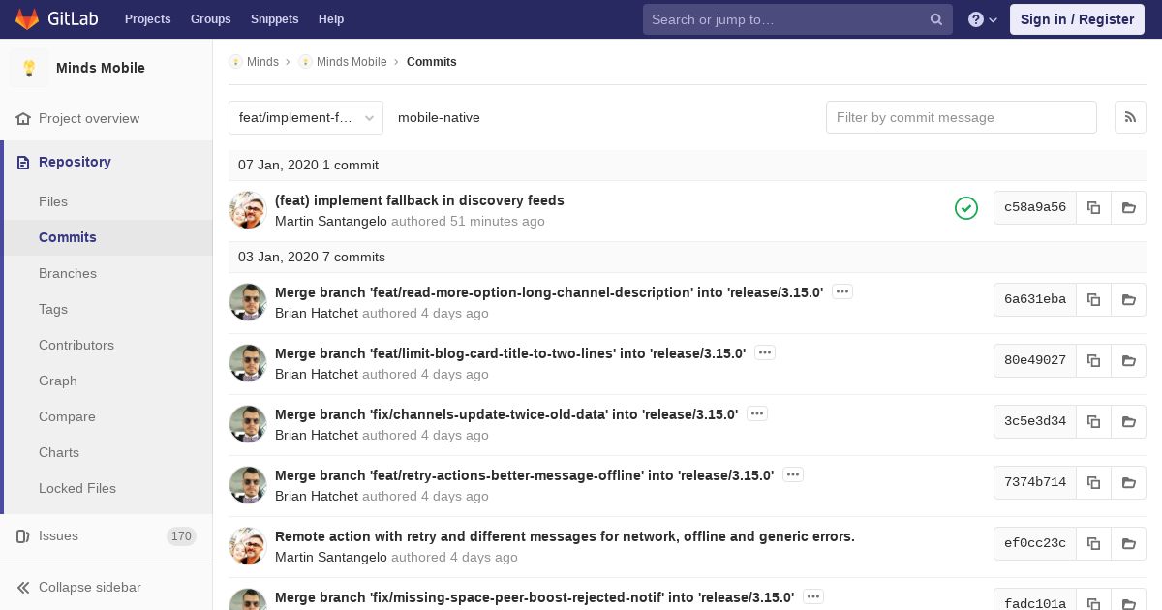
Task: Focus the Filter by commit message field
Action: (x=962, y=117)
